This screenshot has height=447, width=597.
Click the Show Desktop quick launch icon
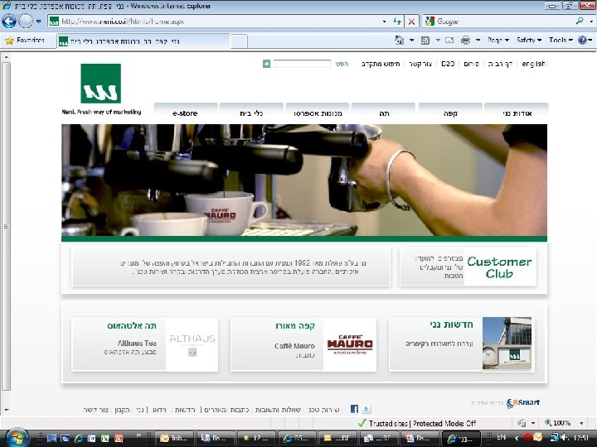pyautogui.click(x=51, y=438)
